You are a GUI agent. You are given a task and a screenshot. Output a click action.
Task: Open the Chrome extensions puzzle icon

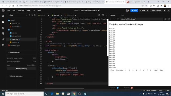[x=161, y=6]
